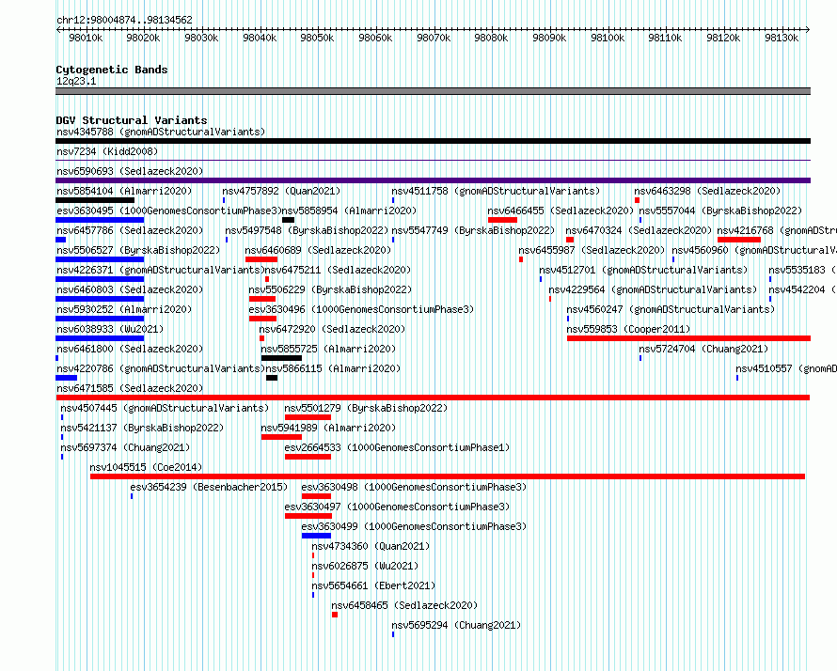Open variant nsv5866115 (Almarri2020)
837x671 pixels.
333,368
